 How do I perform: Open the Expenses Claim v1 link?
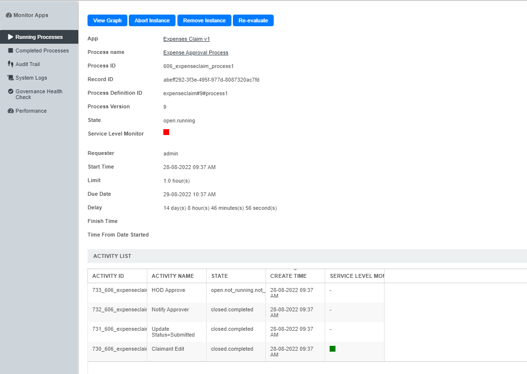click(x=187, y=39)
